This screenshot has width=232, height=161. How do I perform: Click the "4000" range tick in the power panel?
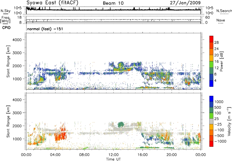tap(17, 40)
